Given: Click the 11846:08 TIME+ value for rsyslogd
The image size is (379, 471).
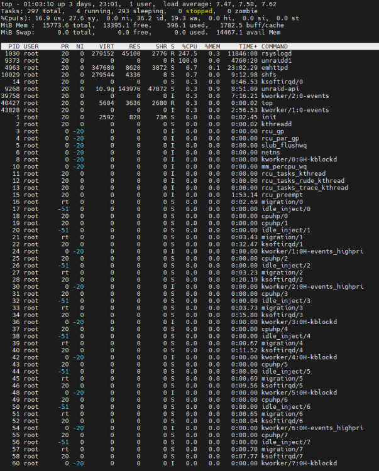Looking at the screenshot, I should coord(242,53).
